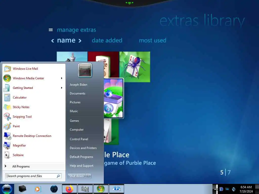Click the search magnifier icon in Start menu

[58, 176]
